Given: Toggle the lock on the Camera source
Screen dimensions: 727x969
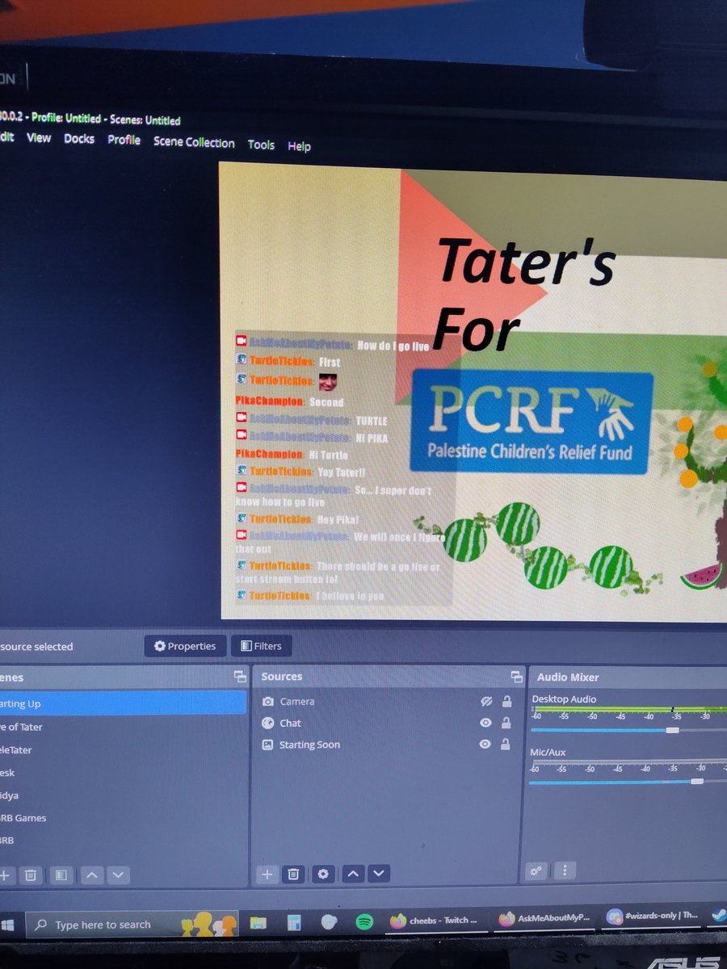Looking at the screenshot, I should 506,702.
